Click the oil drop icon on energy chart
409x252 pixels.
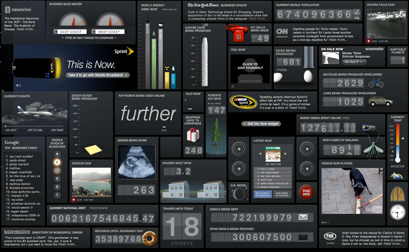tap(148, 20)
